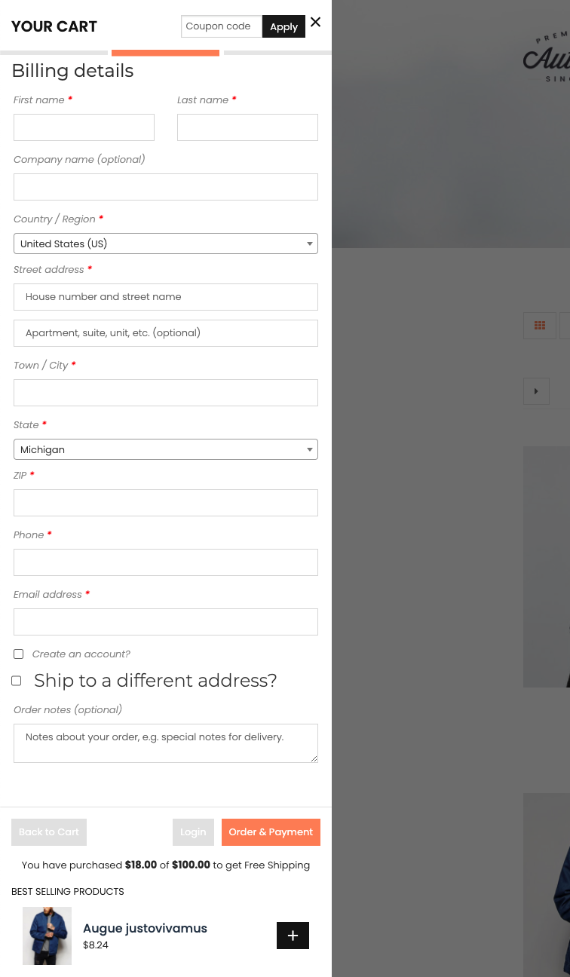Click the Email address field
The image size is (570, 977).
pos(166,622)
